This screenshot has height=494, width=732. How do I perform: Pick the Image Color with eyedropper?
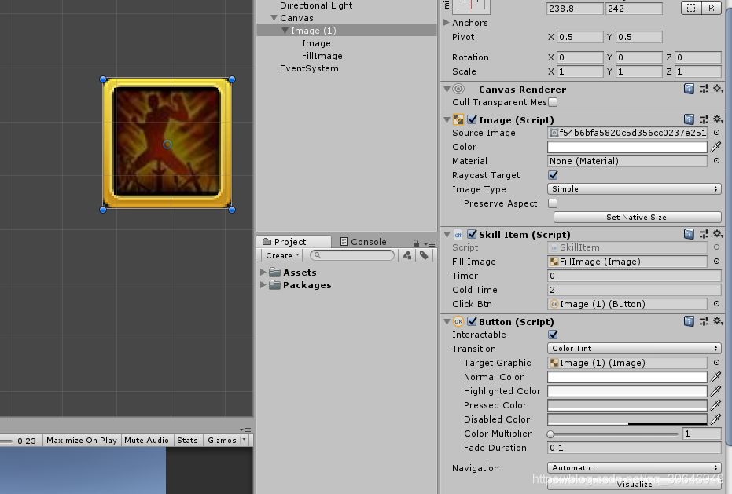(x=715, y=147)
